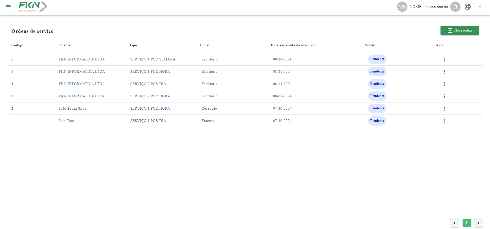The height and width of the screenshot is (229, 490).
Task: Click SERVIÇO 1 POR HORA in order 5 row
Action: pos(150,71)
